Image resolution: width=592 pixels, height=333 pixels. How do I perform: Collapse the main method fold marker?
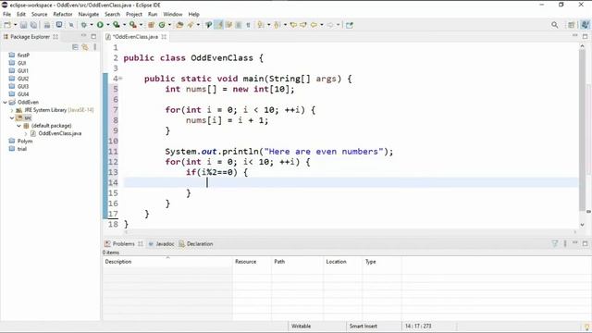point(120,79)
